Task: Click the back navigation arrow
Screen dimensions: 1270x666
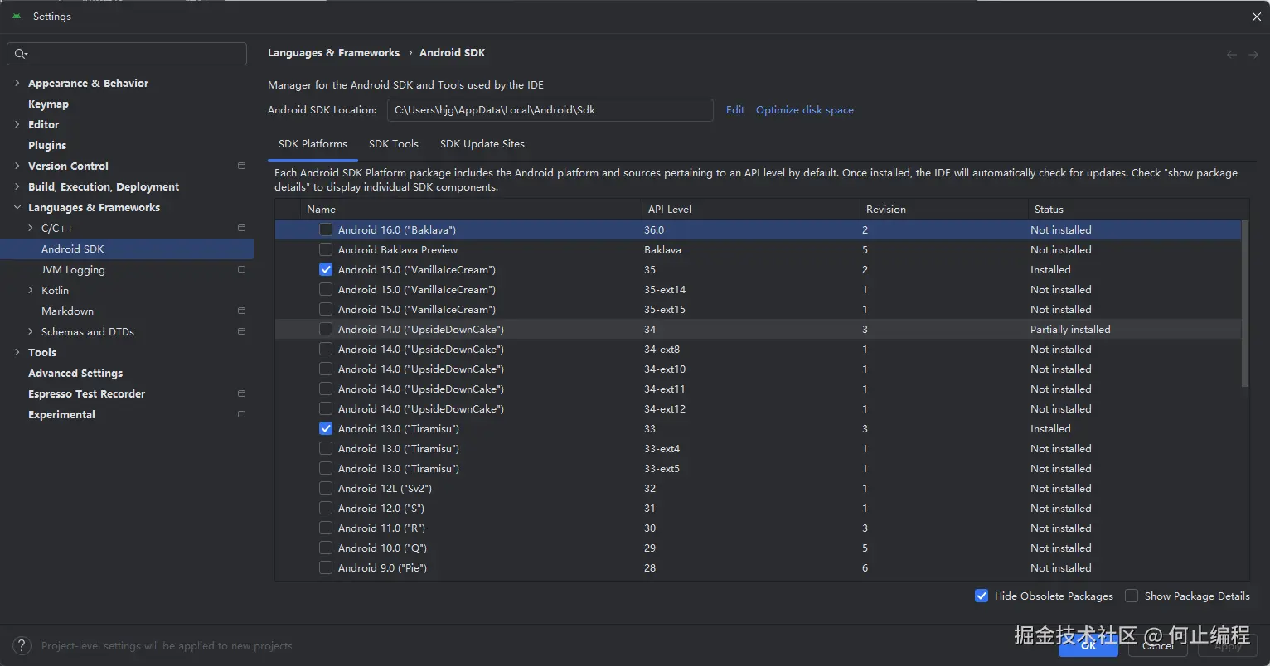Action: tap(1232, 55)
